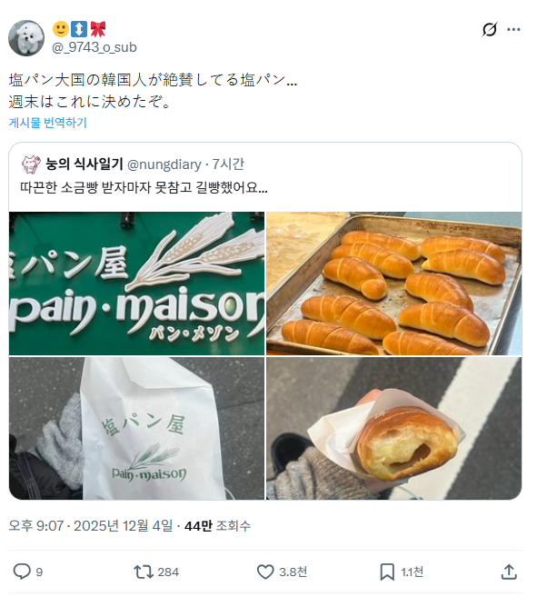This screenshot has width=537, height=597.
Task: Open the hand-held bitten bread photo
Action: pos(393,428)
